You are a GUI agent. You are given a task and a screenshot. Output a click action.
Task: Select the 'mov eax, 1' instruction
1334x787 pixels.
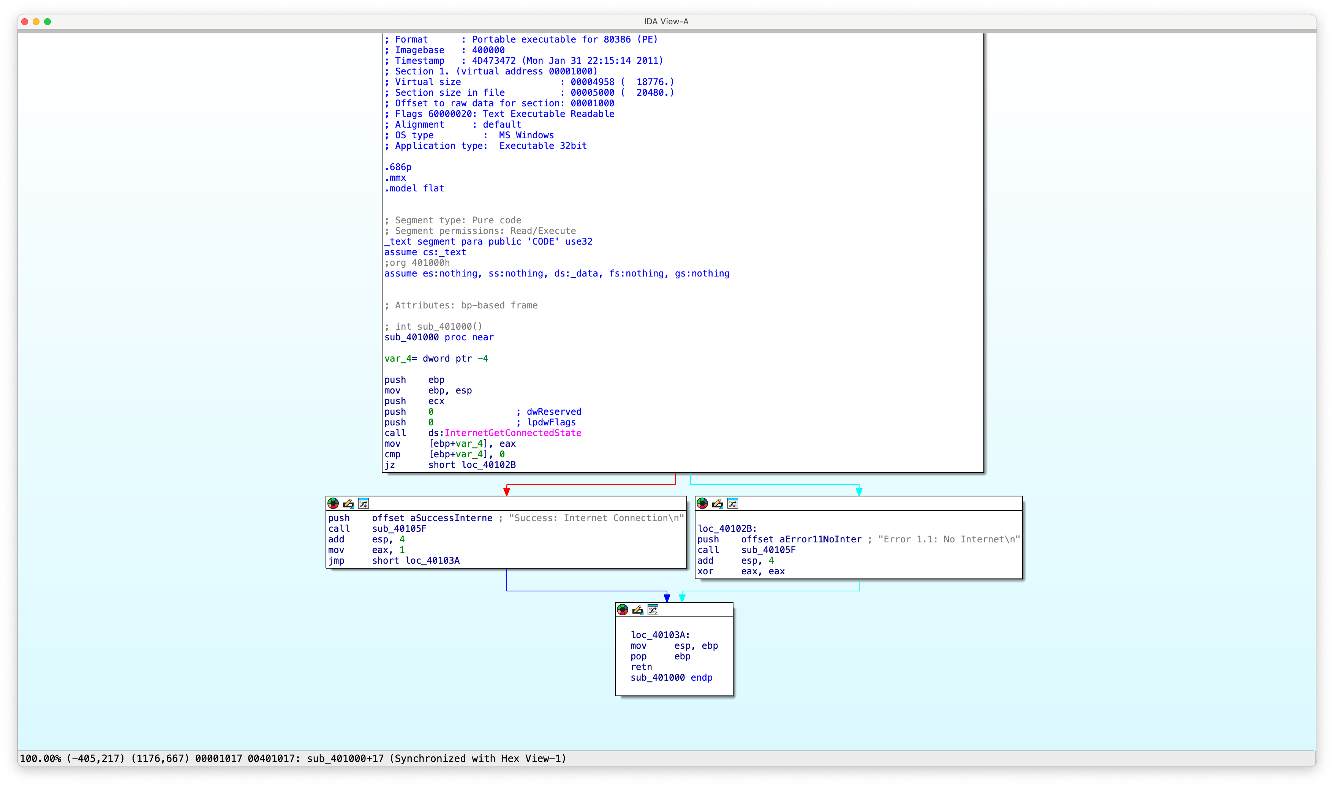(367, 550)
